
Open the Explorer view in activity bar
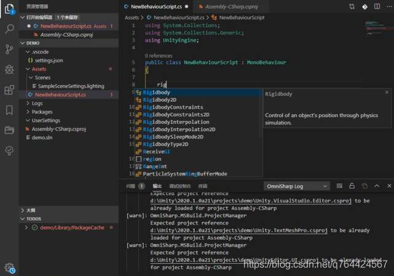pos(9,9)
